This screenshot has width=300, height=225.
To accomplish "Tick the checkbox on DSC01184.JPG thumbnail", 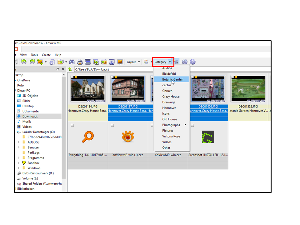I will [72, 77].
